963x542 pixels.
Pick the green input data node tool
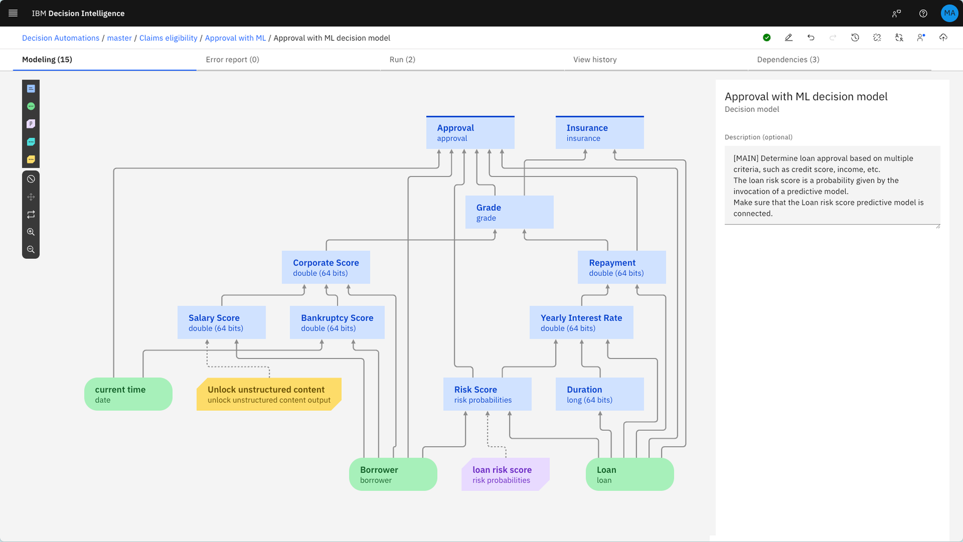tap(31, 106)
